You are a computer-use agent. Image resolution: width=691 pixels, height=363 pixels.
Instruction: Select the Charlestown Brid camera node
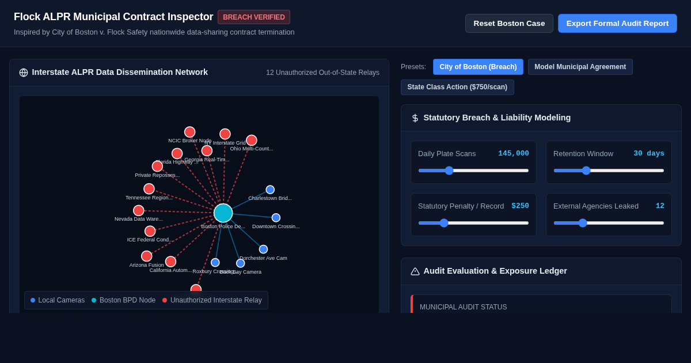(270, 190)
